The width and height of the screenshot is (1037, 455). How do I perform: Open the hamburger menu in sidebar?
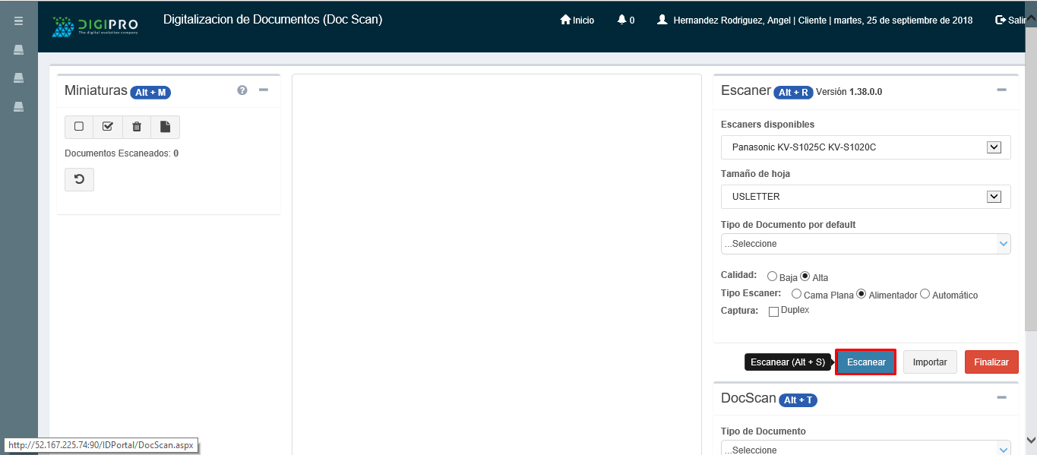coord(18,21)
